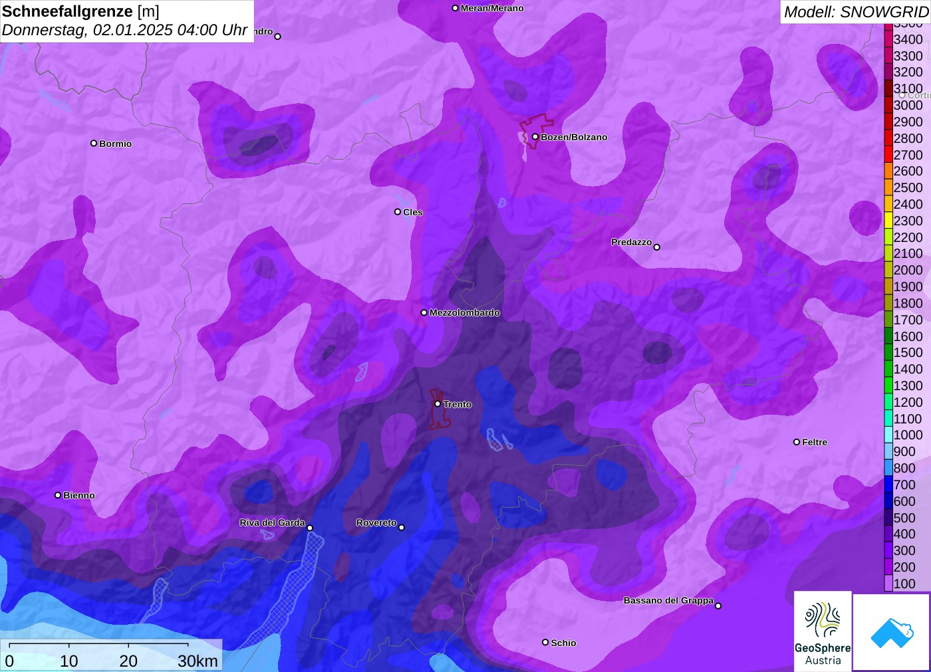The height and width of the screenshot is (672, 931).
Task: Click the legend value 400
Action: pyautogui.click(x=904, y=534)
